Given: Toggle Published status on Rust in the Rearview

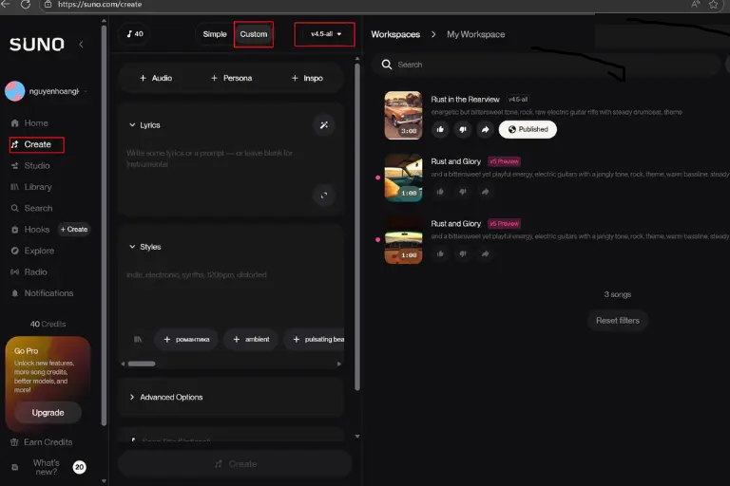Looking at the screenshot, I should 528,129.
